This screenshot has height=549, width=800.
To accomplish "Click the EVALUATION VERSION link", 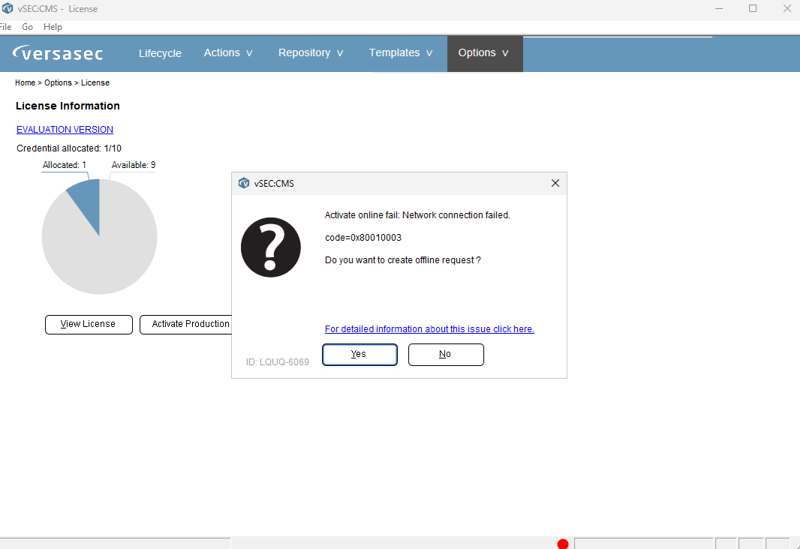I will point(65,130).
